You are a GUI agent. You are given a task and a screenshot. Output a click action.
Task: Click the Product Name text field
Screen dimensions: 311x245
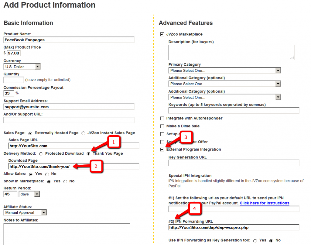pos(69,40)
